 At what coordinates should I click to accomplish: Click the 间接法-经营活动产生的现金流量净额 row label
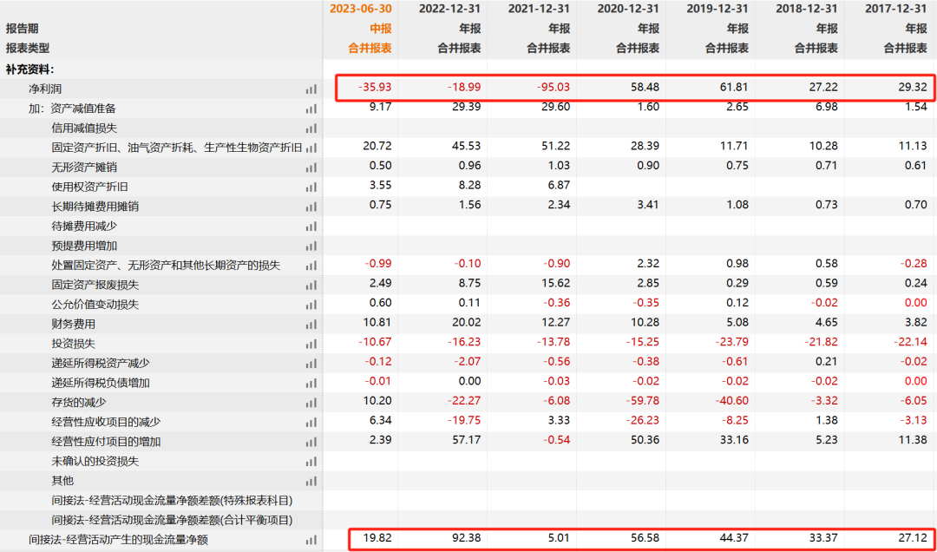(x=118, y=540)
